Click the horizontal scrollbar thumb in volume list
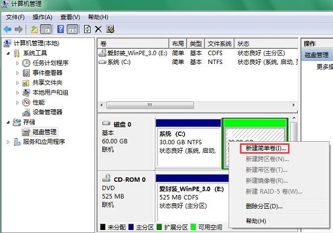Image resolution: width=333 pixels, height=233 pixels. click(150, 105)
